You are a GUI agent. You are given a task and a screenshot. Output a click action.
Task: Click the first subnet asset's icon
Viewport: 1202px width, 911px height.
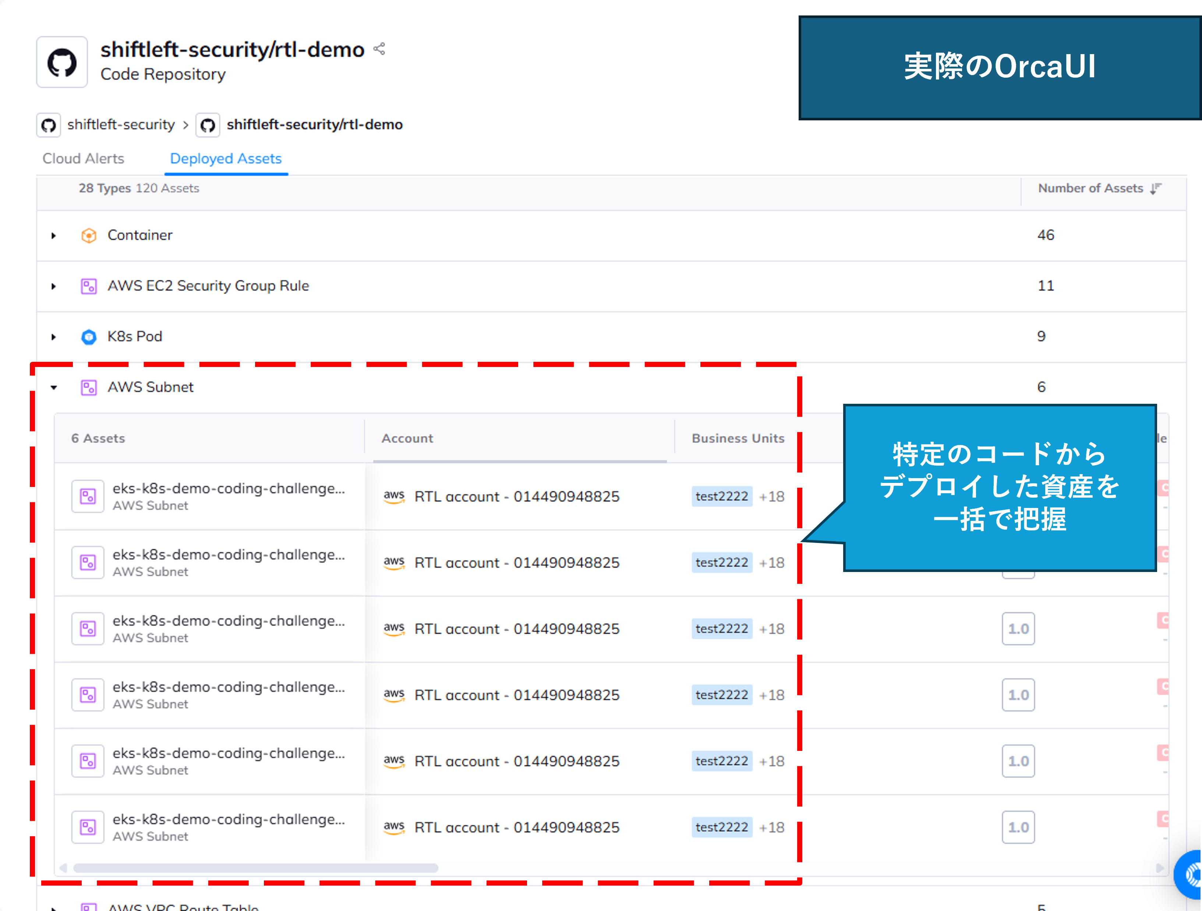pyautogui.click(x=88, y=496)
